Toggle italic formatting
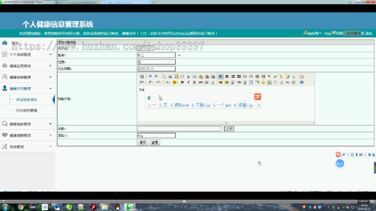 click(x=188, y=82)
